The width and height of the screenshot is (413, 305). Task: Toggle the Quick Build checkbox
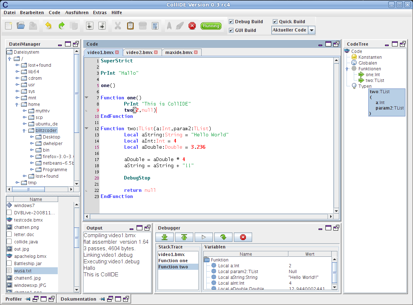point(275,21)
